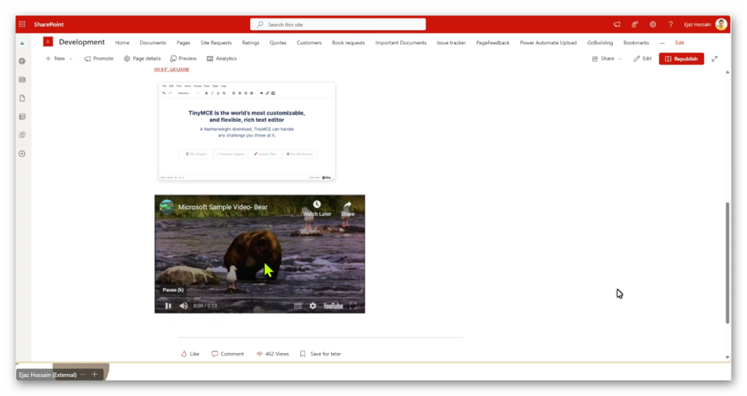
Task: Open Bookmarks navigation item
Action: [x=636, y=43]
